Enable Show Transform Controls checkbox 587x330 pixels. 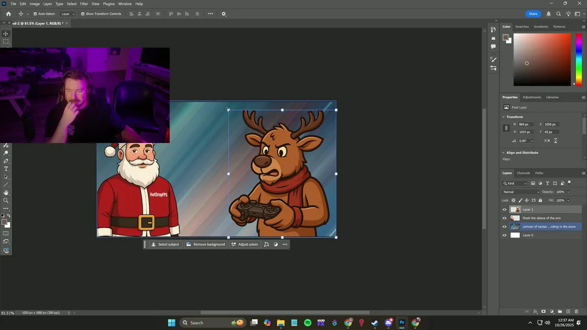83,14
